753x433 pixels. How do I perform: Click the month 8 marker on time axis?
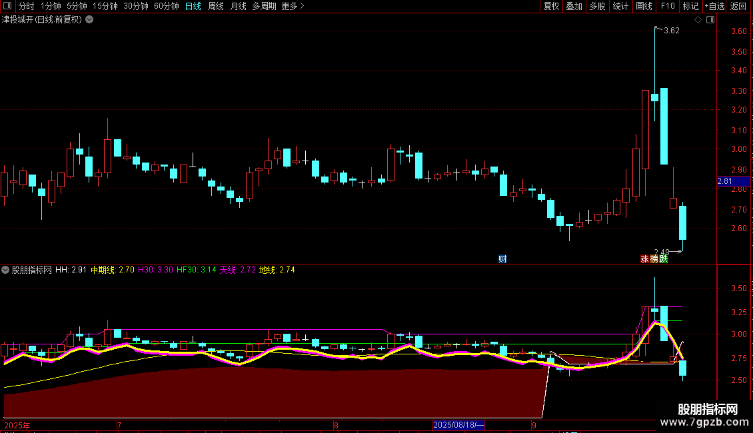[336, 425]
